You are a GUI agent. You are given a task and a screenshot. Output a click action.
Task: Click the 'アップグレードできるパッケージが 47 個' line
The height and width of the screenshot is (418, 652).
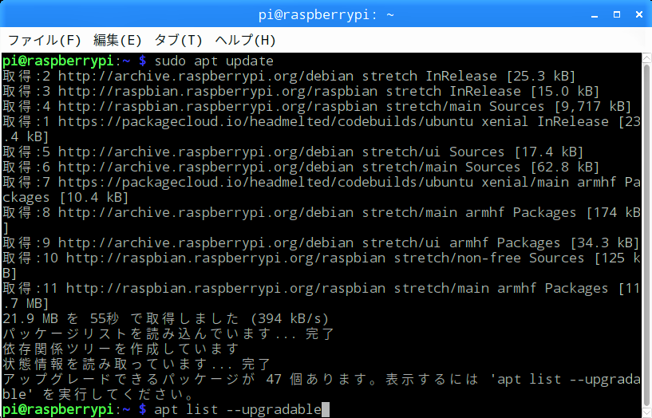tap(321, 387)
